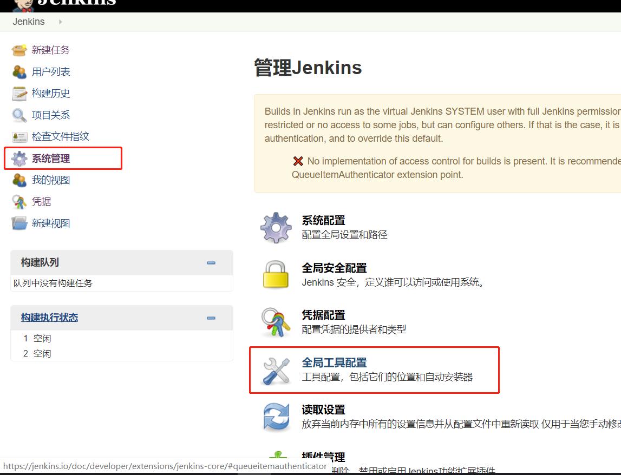Click the 检查文件指纹 fingerprint card icon

(19, 137)
